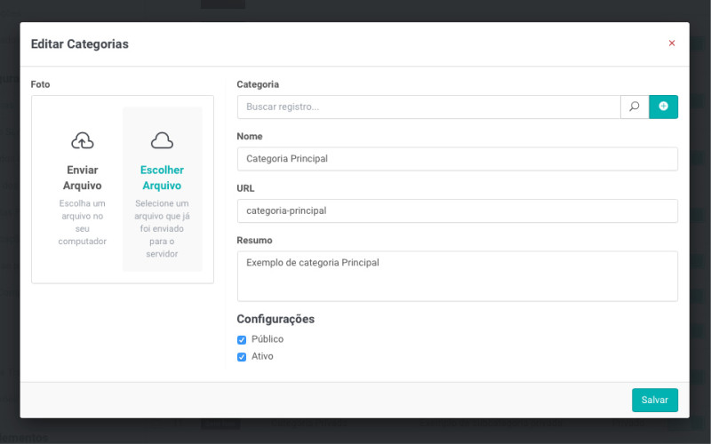Image resolution: width=711 pixels, height=444 pixels.
Task: Click the magnifier search icon beside Categoria
Action: (635, 107)
